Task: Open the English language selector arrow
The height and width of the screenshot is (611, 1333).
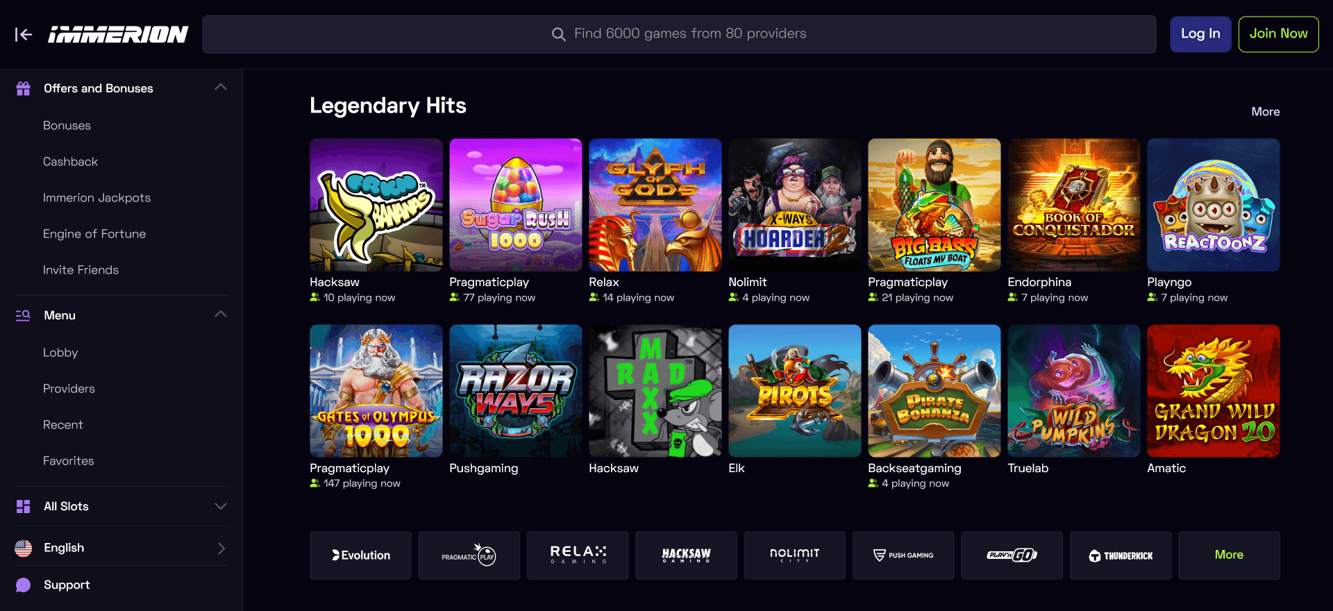Action: [221, 548]
